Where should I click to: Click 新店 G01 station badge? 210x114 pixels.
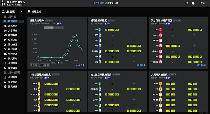pos(100,84)
